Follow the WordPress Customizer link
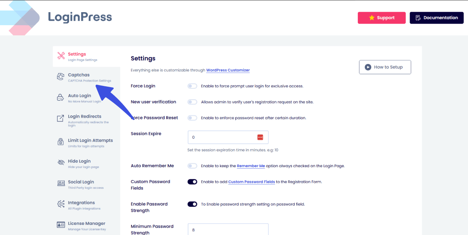This screenshot has width=468, height=235. point(228,71)
